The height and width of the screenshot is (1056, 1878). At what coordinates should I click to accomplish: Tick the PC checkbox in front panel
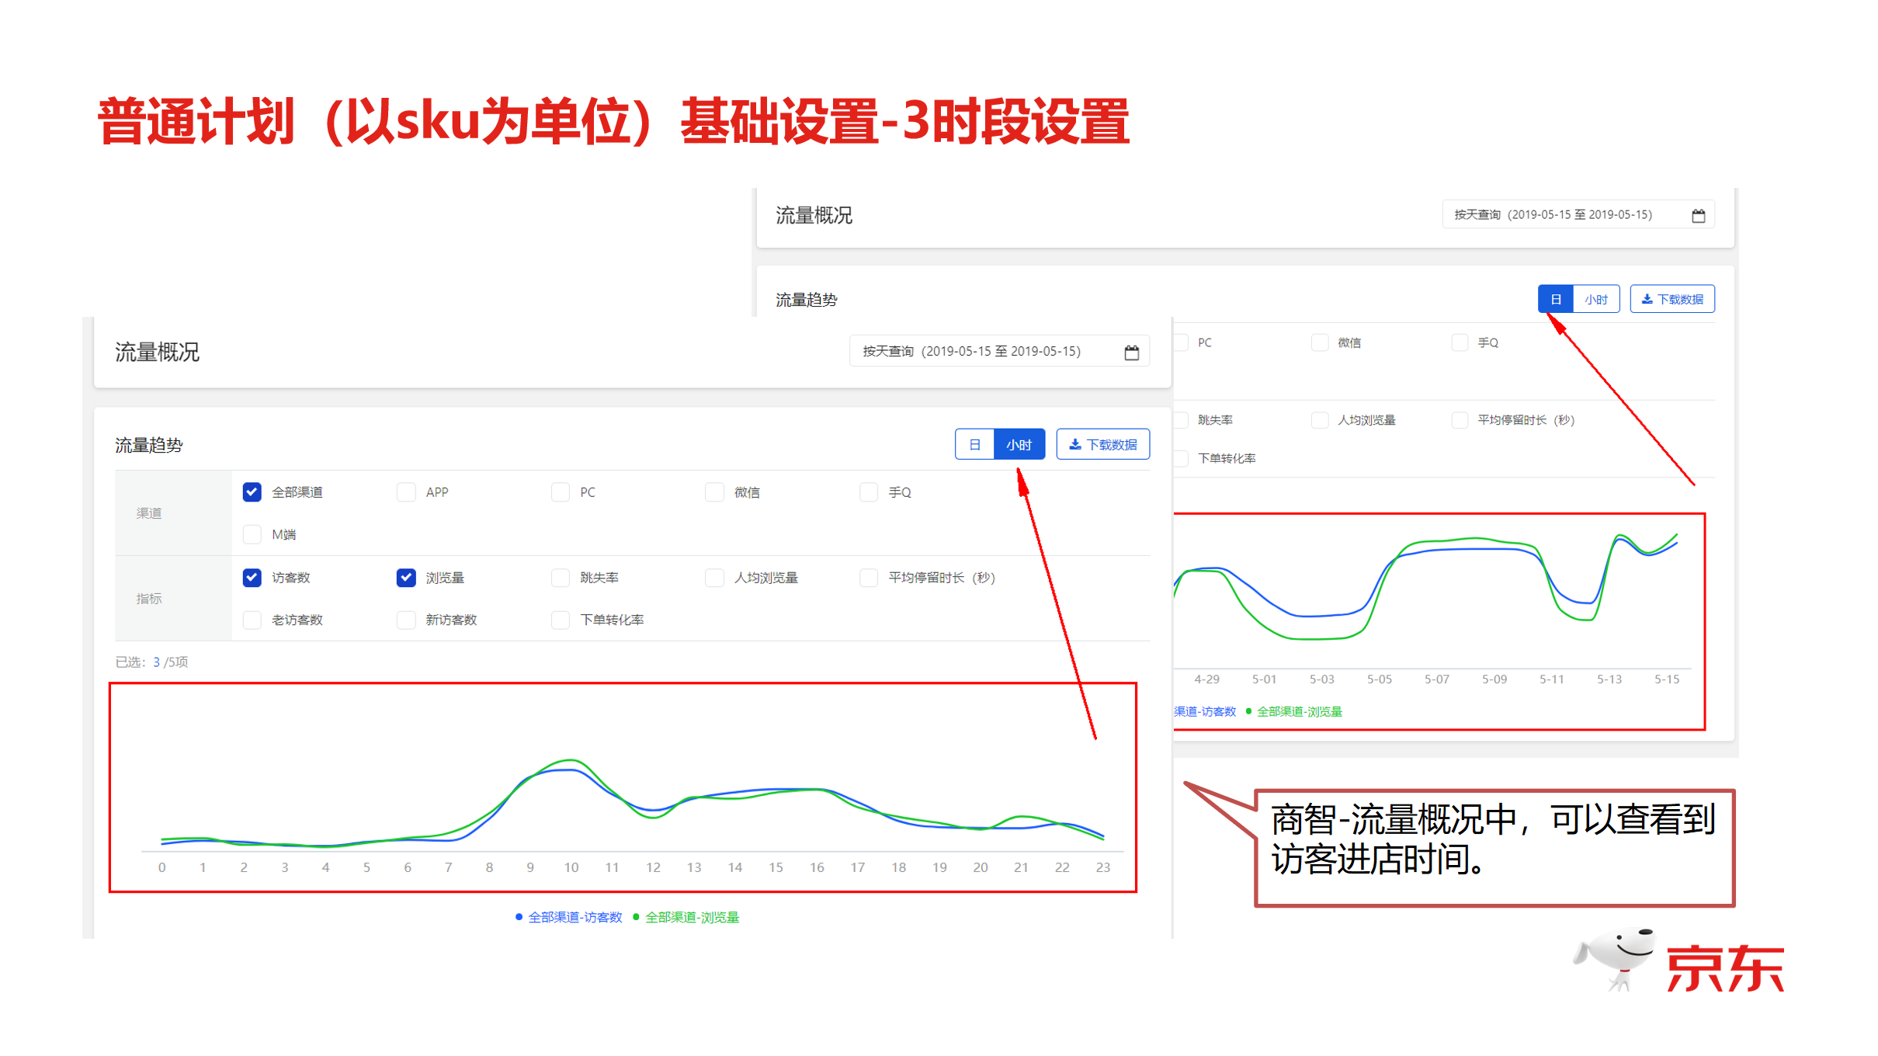point(560,492)
